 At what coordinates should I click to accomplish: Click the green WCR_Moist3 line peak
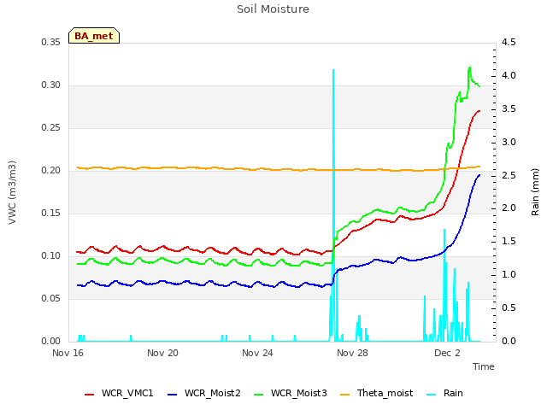coord(470,67)
